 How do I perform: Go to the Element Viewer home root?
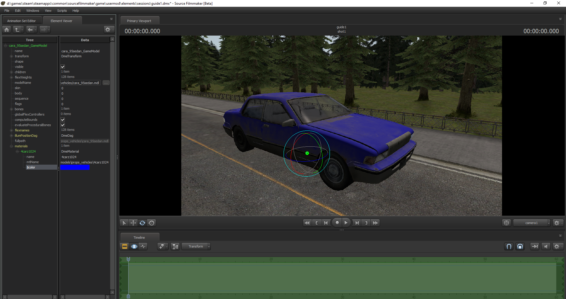coord(7,29)
